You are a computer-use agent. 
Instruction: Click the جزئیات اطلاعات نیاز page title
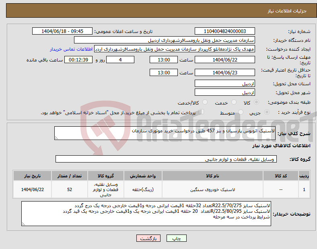287,11
